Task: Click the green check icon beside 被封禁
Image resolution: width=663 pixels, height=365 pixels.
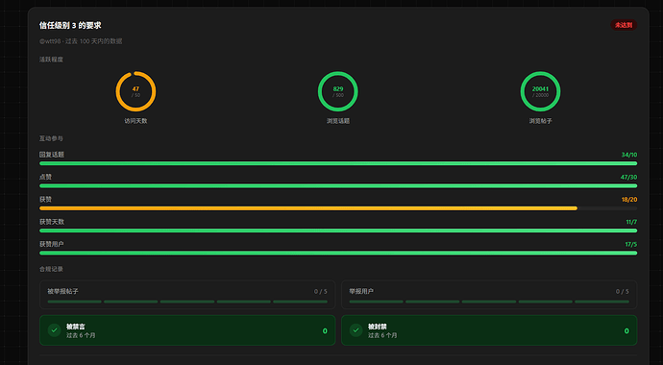Action: 356,330
